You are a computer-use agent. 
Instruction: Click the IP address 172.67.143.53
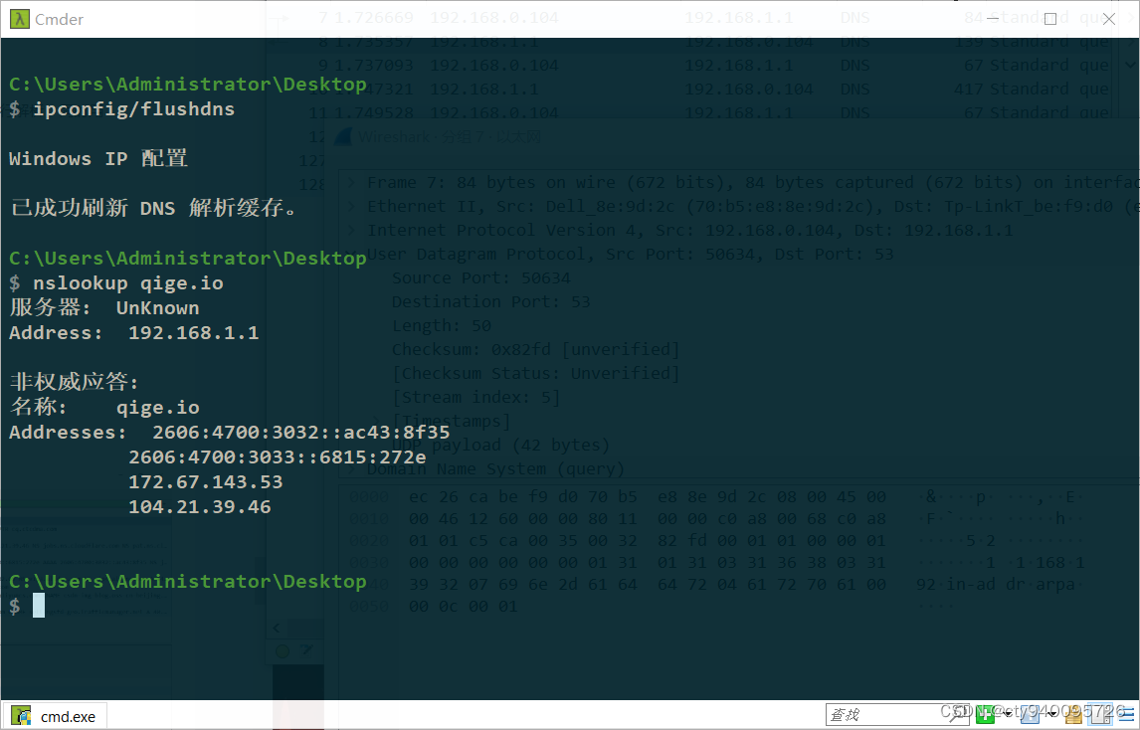pyautogui.click(x=205, y=482)
